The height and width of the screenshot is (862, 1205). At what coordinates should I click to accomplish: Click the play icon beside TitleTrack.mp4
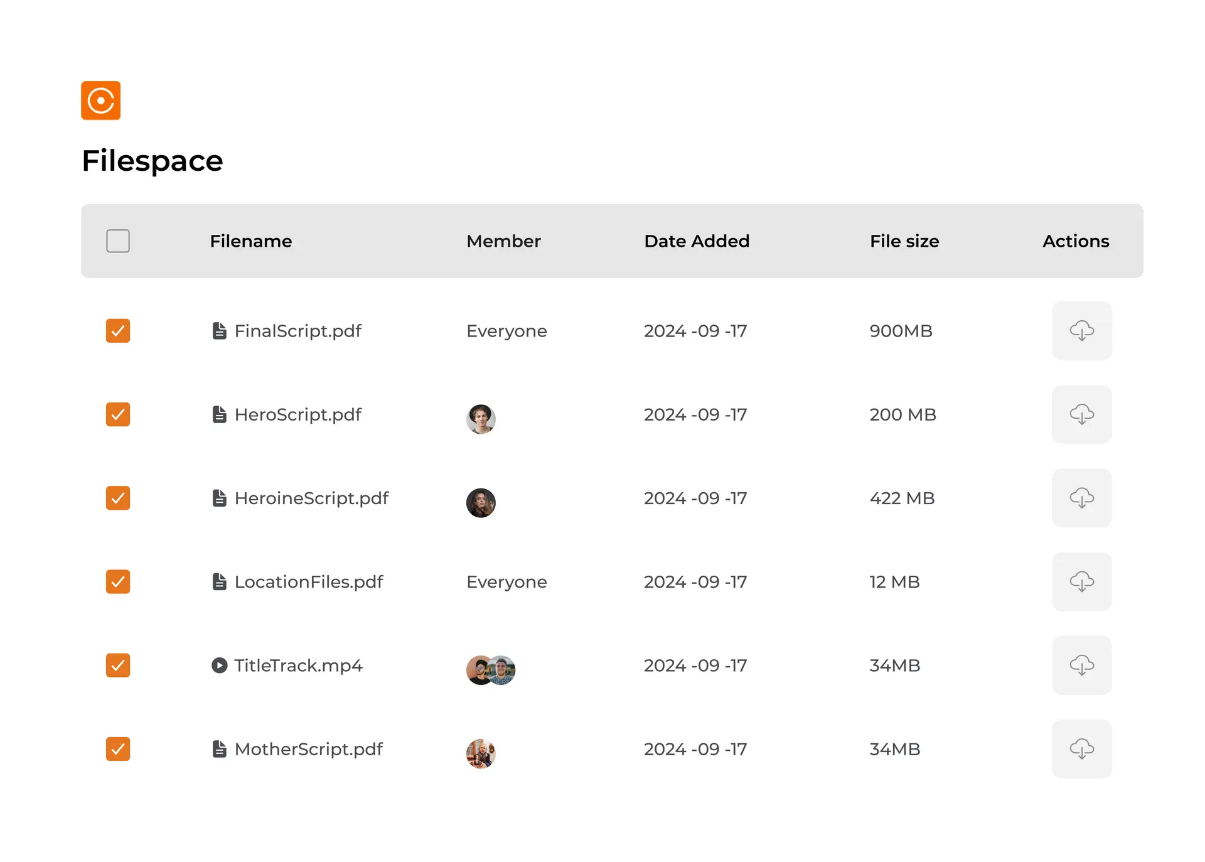tap(219, 665)
